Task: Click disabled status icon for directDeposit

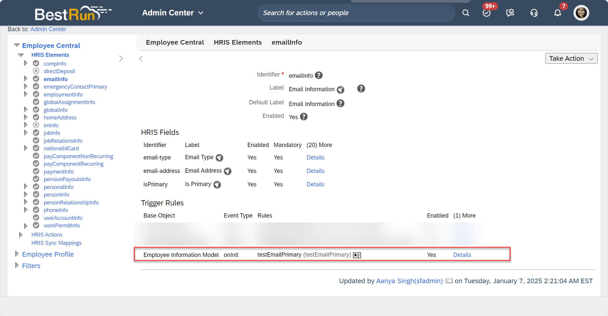Action: tap(36, 71)
